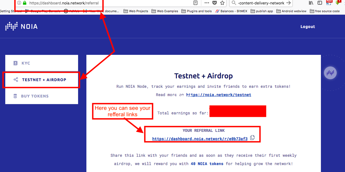
Task: Click the dashboard.noia.network/r/e0b73af3 referral link
Action: (200, 139)
